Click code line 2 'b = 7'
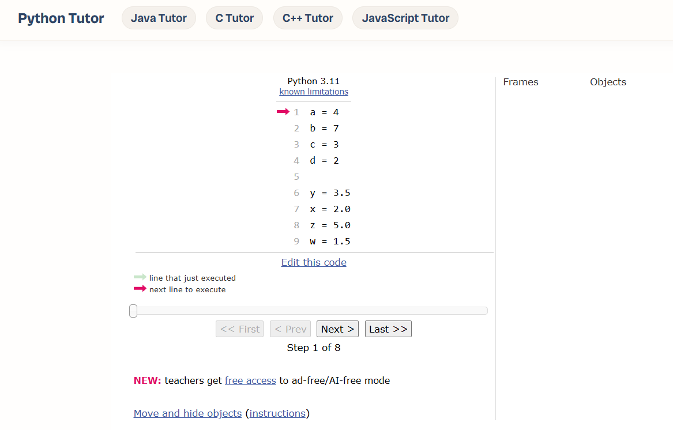673x430 pixels. point(324,128)
